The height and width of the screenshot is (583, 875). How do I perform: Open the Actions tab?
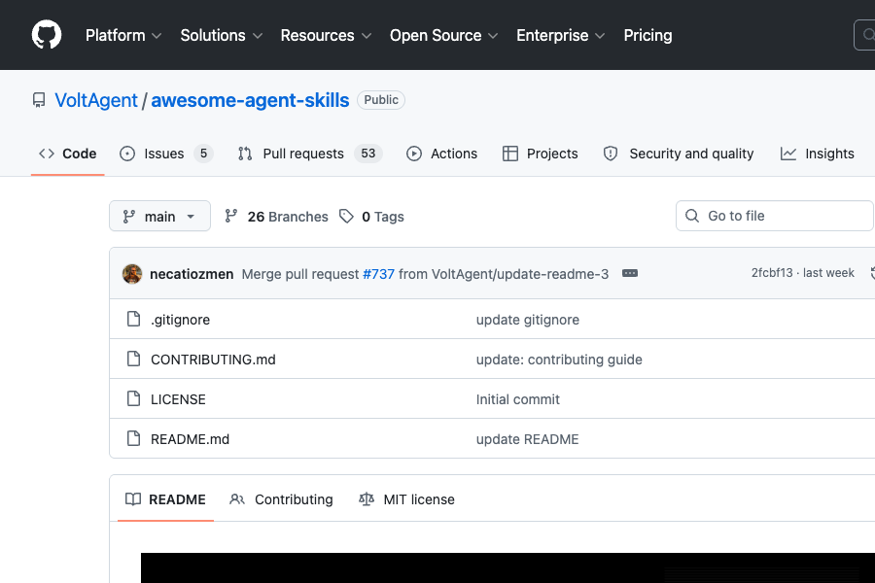[x=442, y=154]
